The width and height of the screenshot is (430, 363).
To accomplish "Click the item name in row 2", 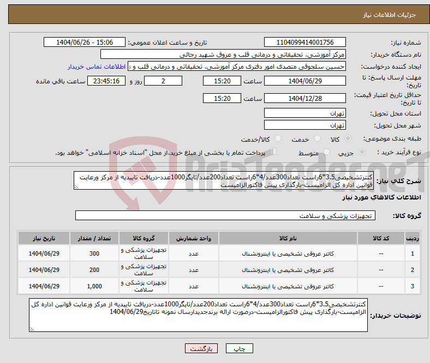I will pos(288,270).
